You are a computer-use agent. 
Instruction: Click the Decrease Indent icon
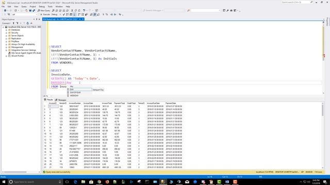tap(111, 14)
